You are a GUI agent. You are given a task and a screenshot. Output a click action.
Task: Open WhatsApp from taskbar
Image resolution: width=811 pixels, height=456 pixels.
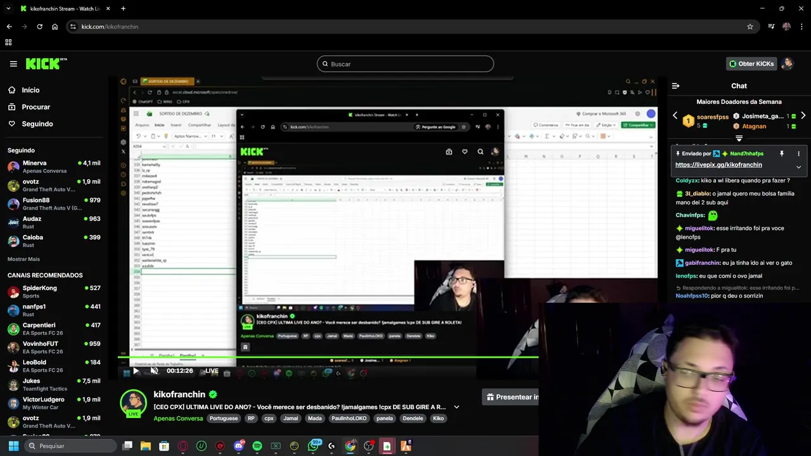[314, 446]
